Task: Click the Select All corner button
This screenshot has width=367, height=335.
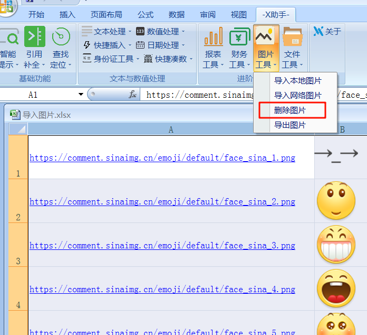Action: [18, 129]
